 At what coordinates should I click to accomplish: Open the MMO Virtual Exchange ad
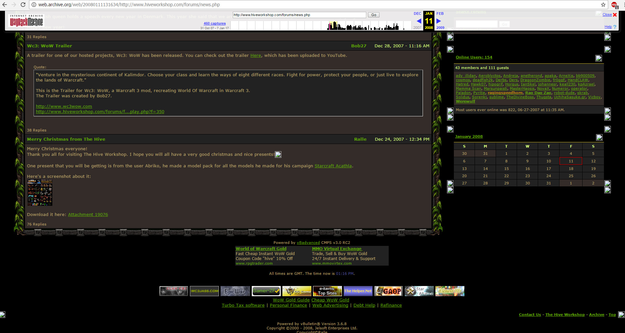(337, 249)
